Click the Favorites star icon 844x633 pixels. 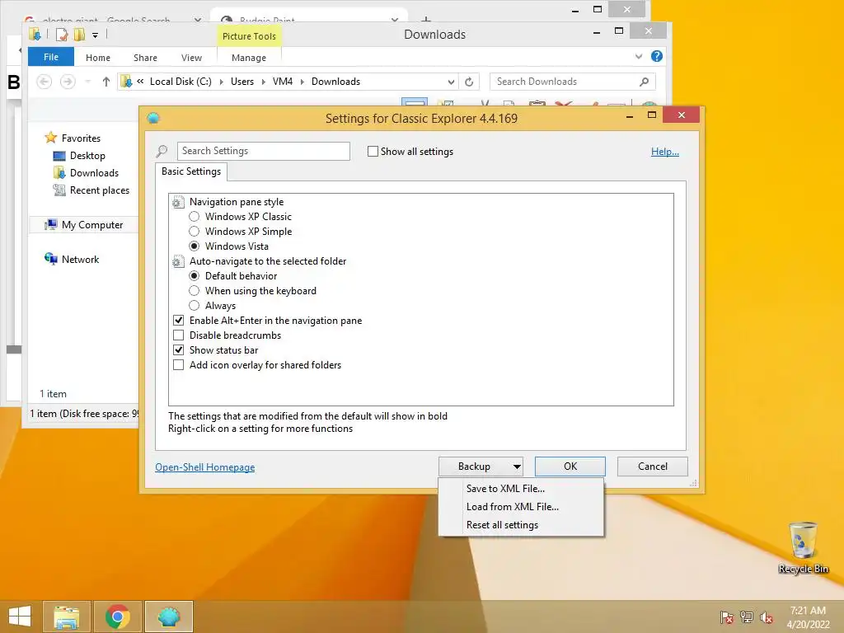point(50,138)
